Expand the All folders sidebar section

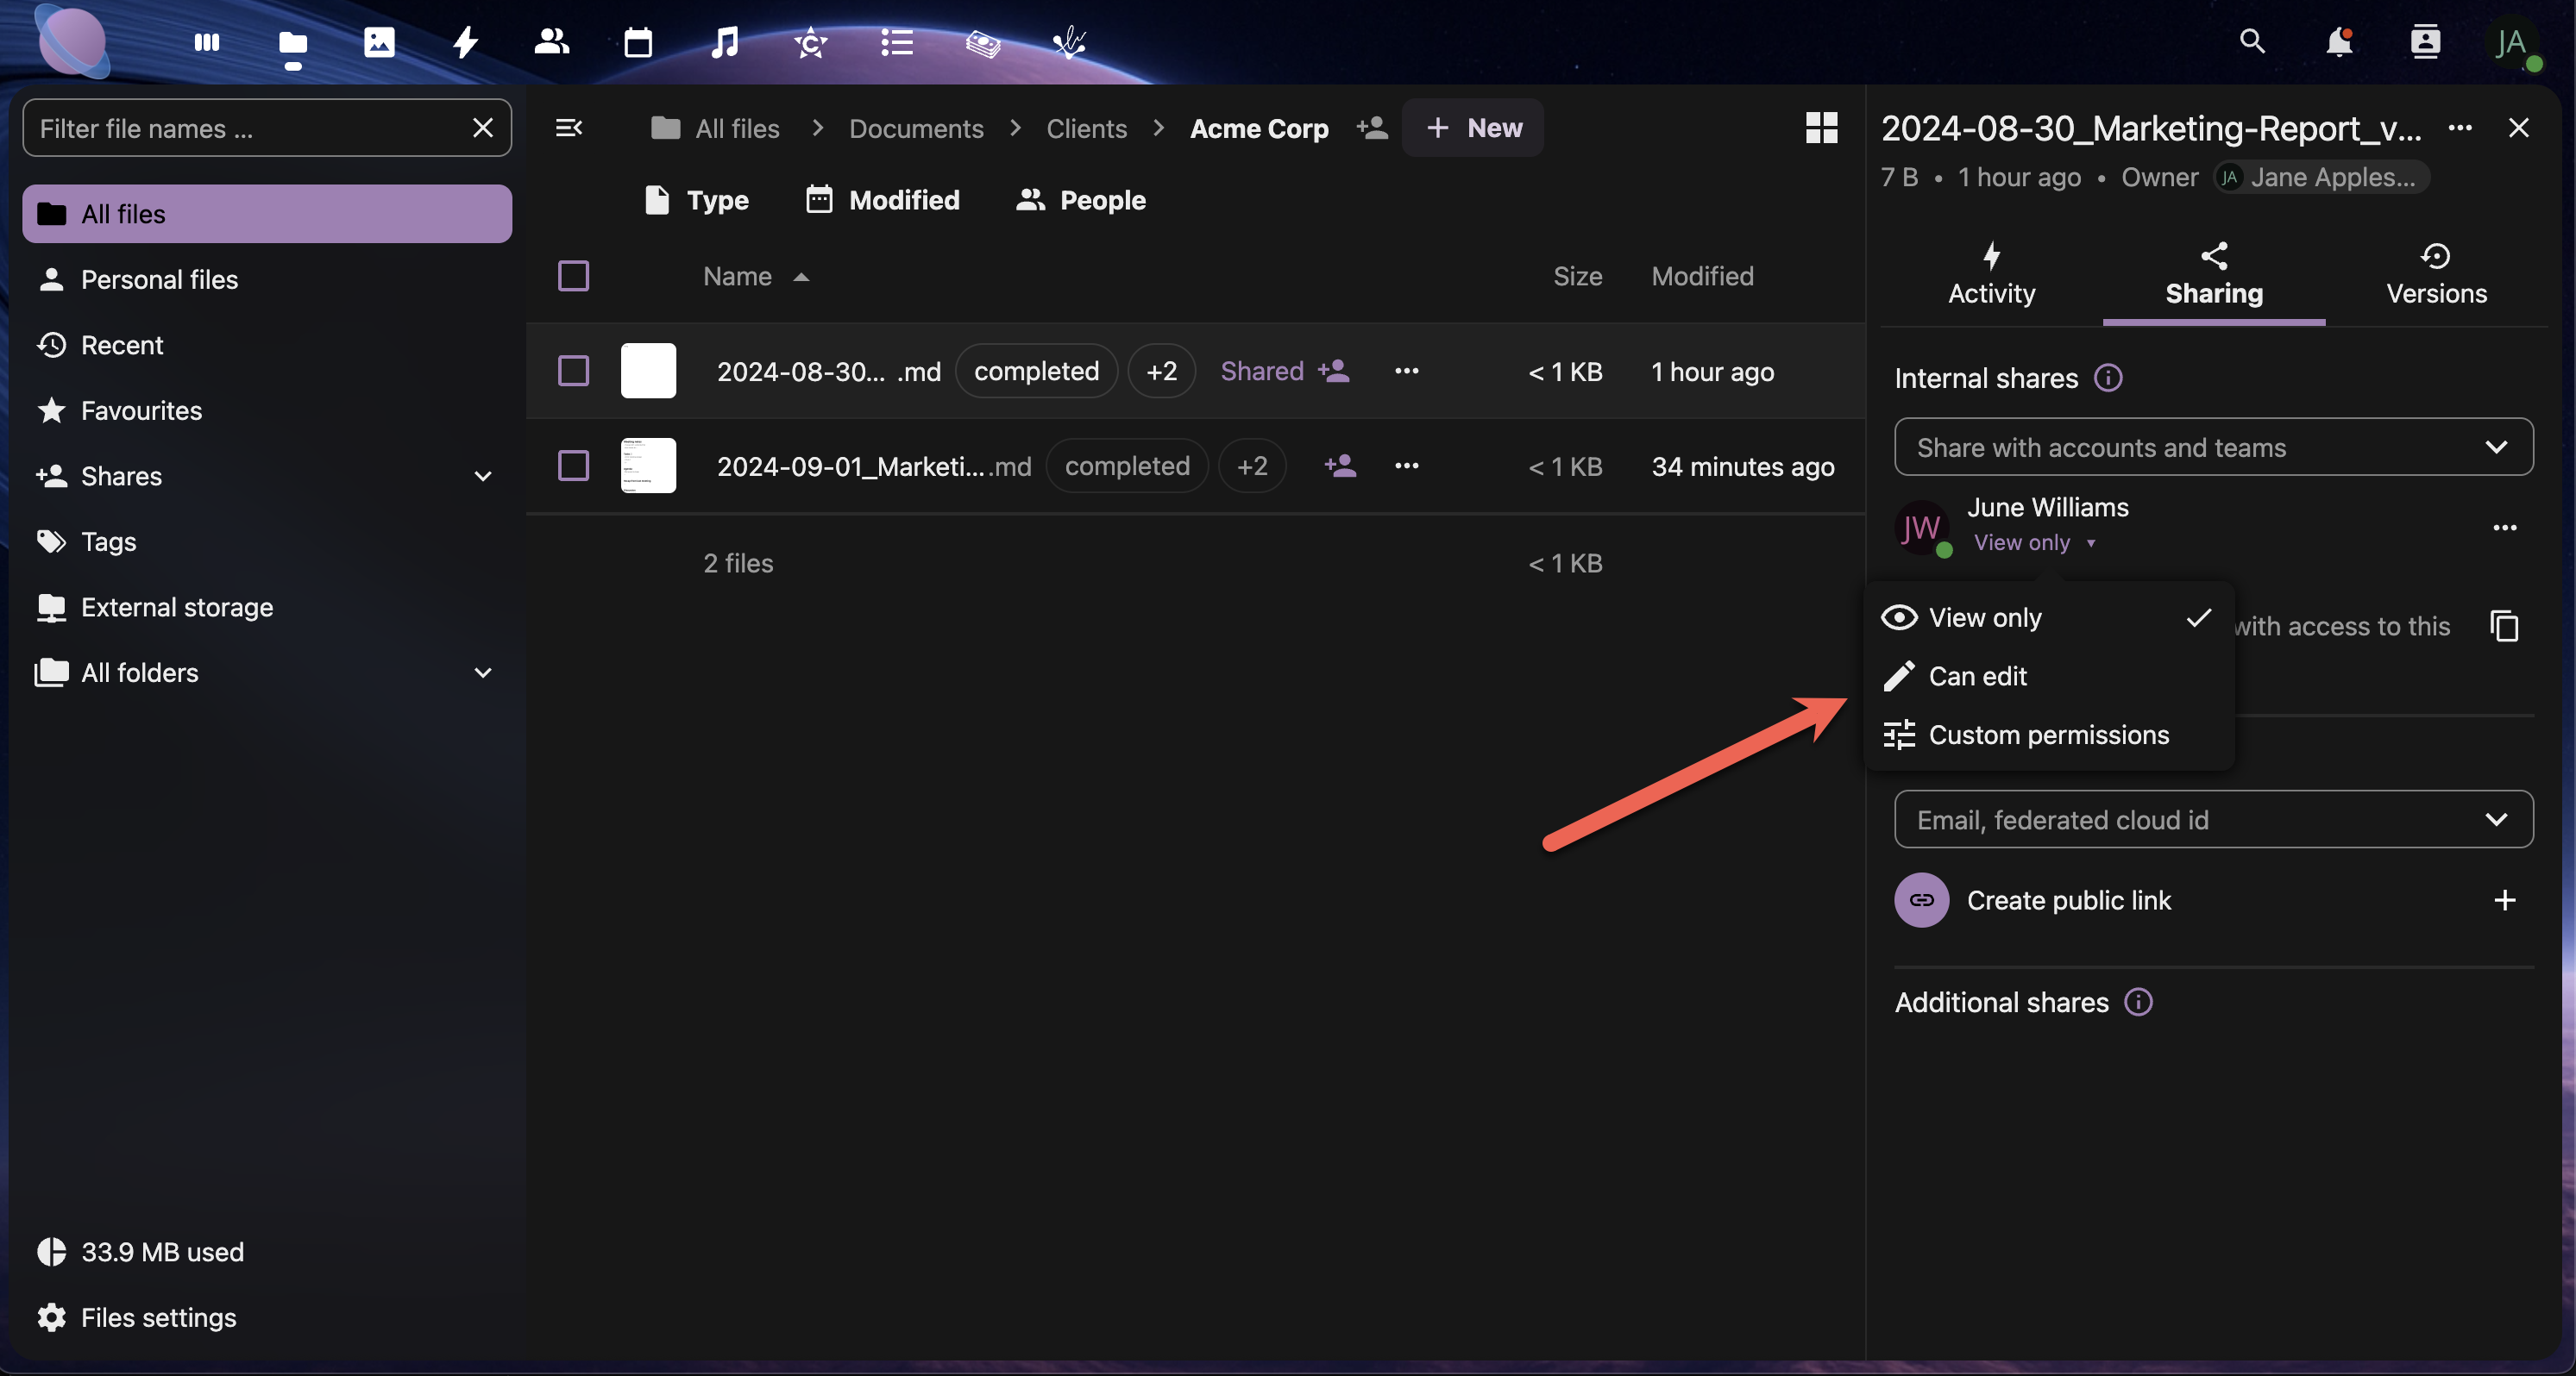(x=483, y=673)
